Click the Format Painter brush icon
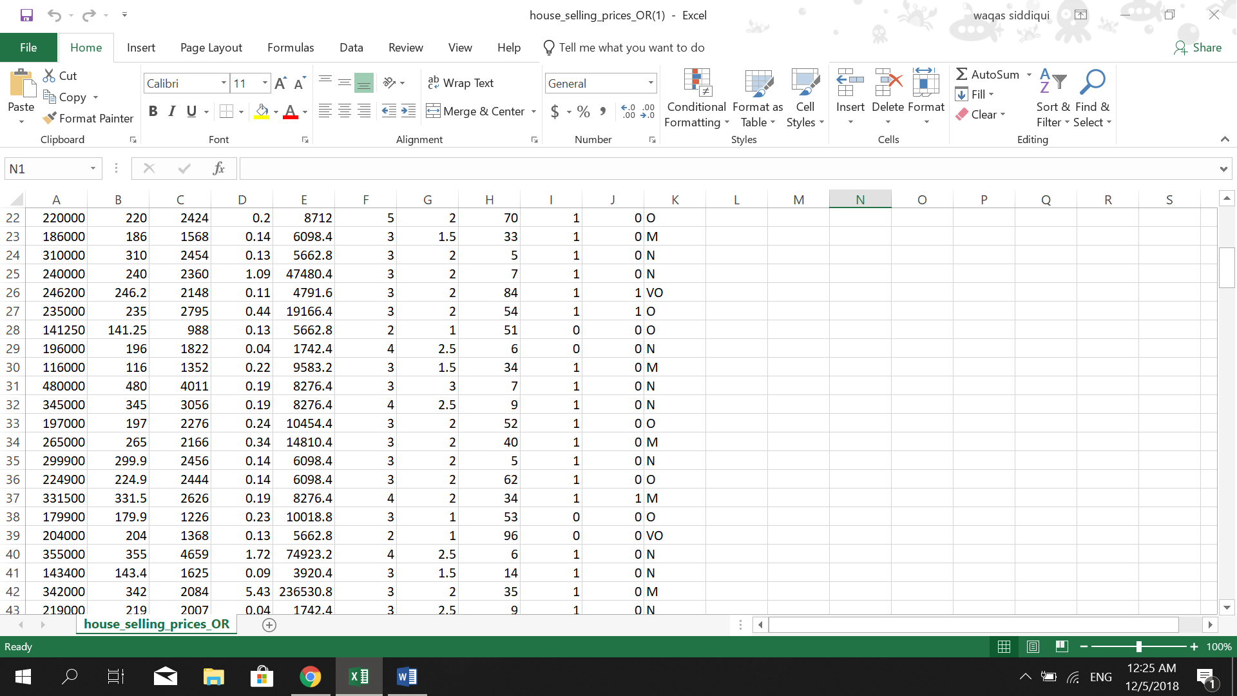 (x=50, y=118)
